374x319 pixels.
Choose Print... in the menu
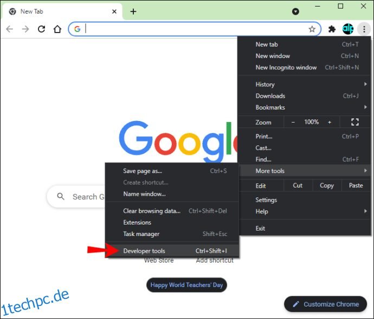coord(305,136)
